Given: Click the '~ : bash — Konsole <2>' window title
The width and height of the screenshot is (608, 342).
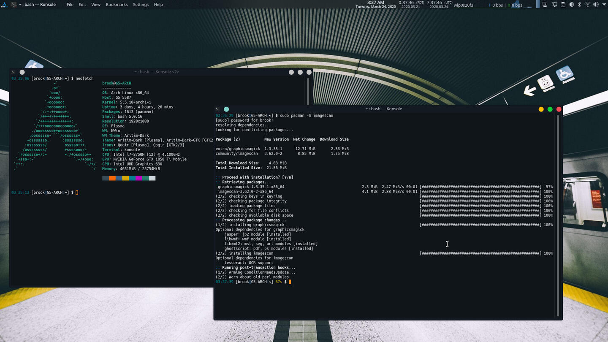Looking at the screenshot, I should pyautogui.click(x=157, y=72).
